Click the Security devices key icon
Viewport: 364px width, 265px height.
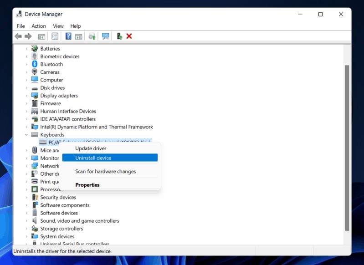tap(35, 197)
